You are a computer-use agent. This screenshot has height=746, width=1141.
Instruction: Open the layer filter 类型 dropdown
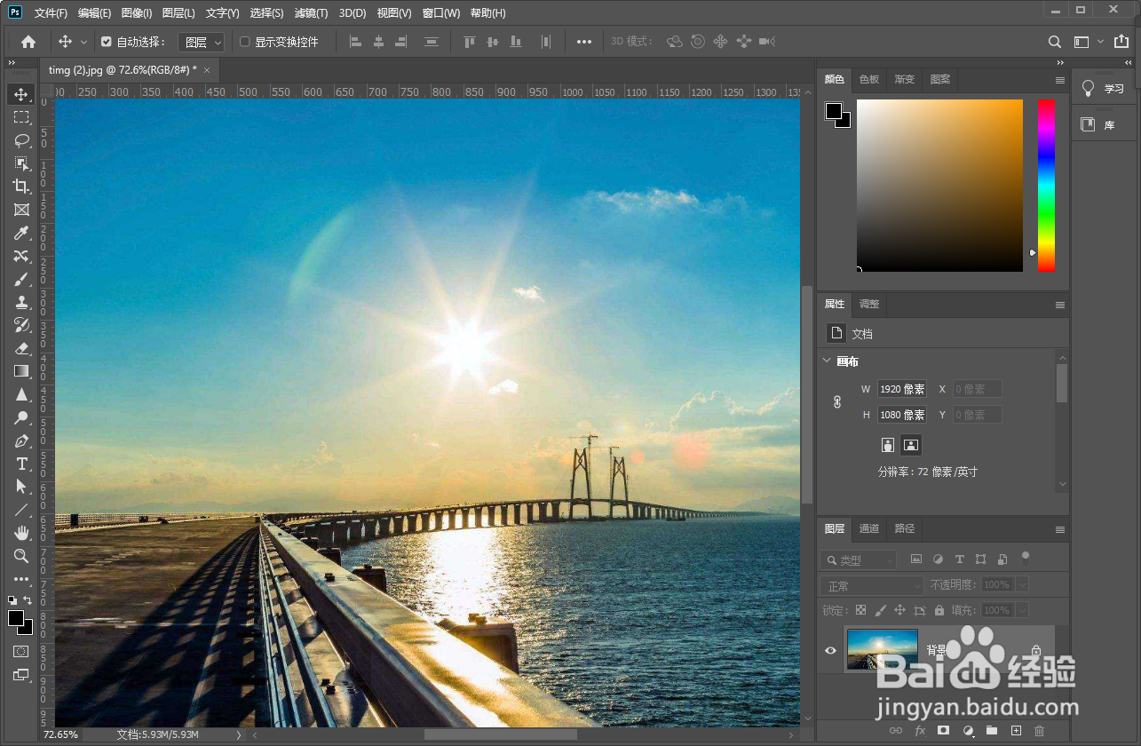click(859, 560)
